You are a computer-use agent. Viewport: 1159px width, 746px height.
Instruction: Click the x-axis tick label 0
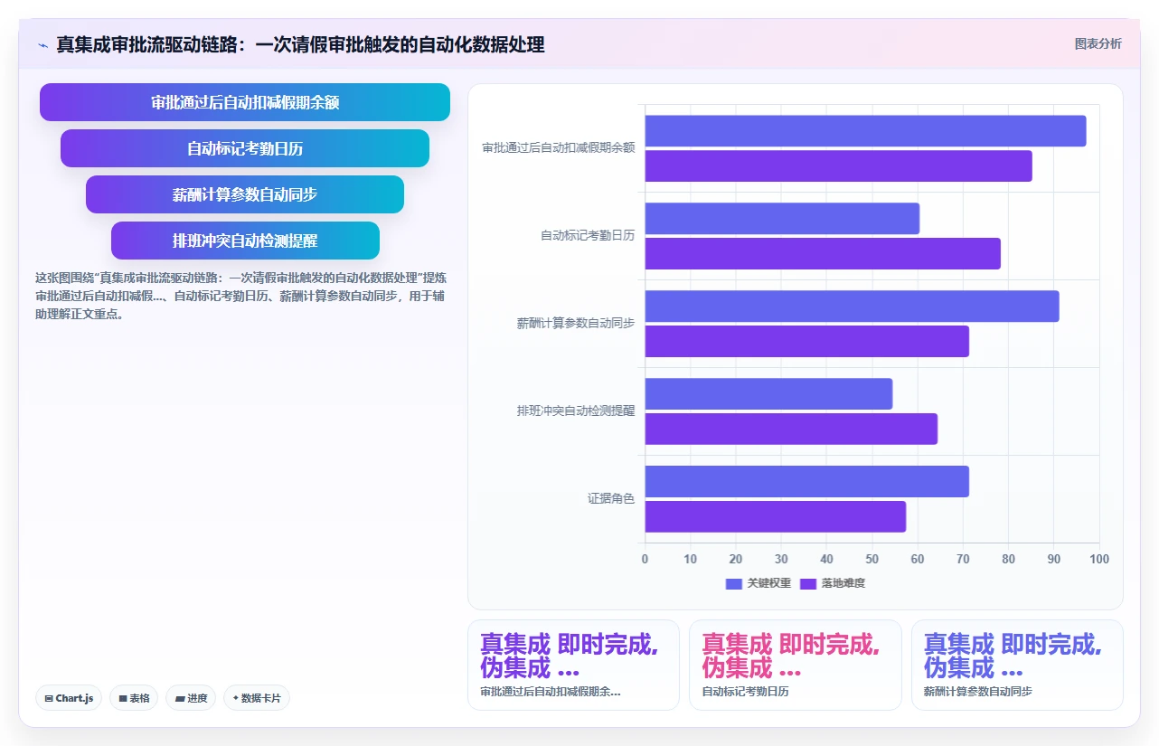[x=645, y=559]
